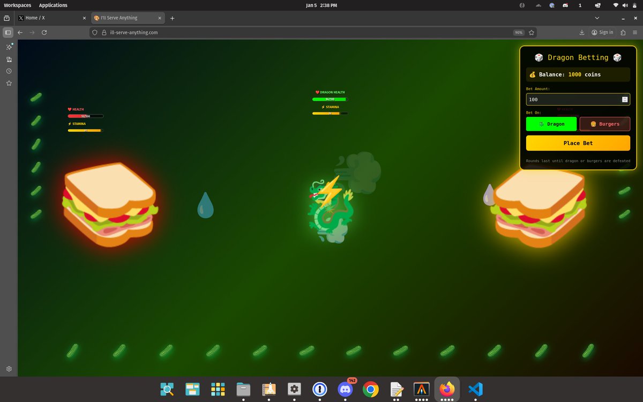This screenshot has height=402, width=643.
Task: Toggle the Firefox sidebar button
Action: [x=8, y=32]
